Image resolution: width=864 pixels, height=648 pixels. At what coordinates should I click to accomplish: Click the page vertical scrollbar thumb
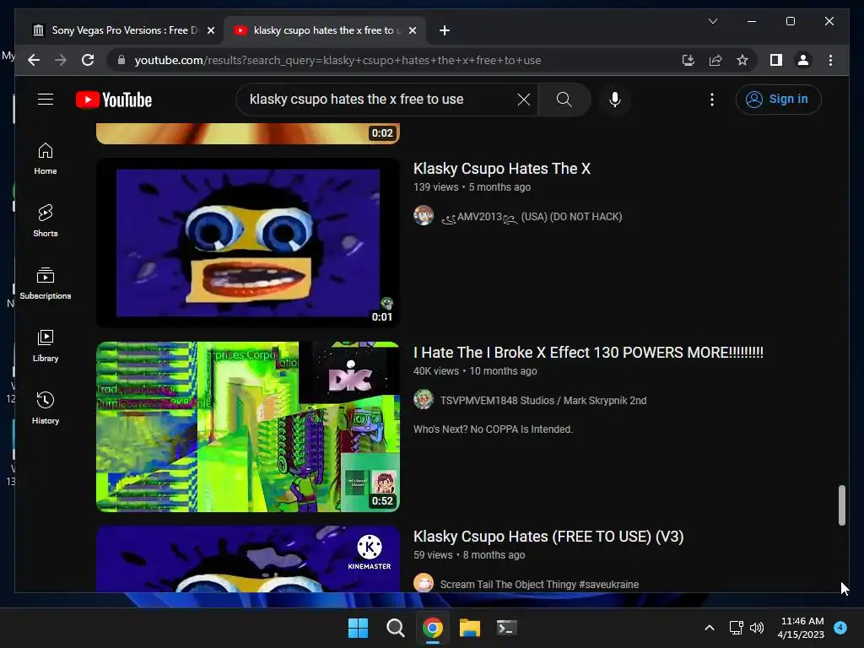pyautogui.click(x=842, y=505)
